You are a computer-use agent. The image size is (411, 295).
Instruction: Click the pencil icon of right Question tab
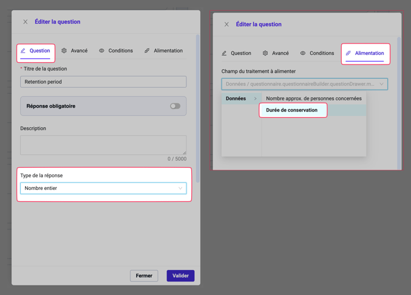(x=224, y=53)
